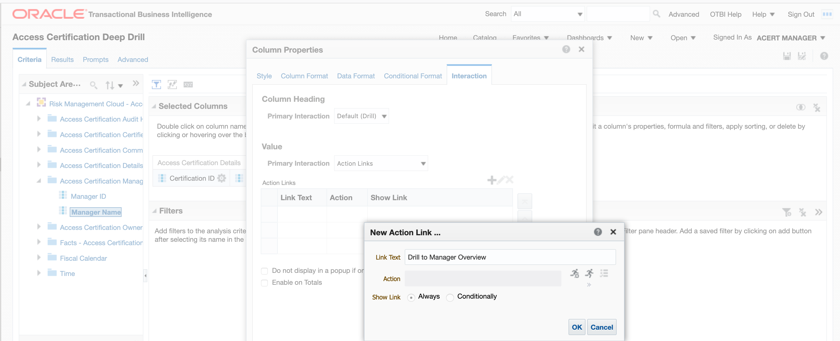Click the Save As disk icon
The height and width of the screenshot is (341, 840).
tap(802, 56)
